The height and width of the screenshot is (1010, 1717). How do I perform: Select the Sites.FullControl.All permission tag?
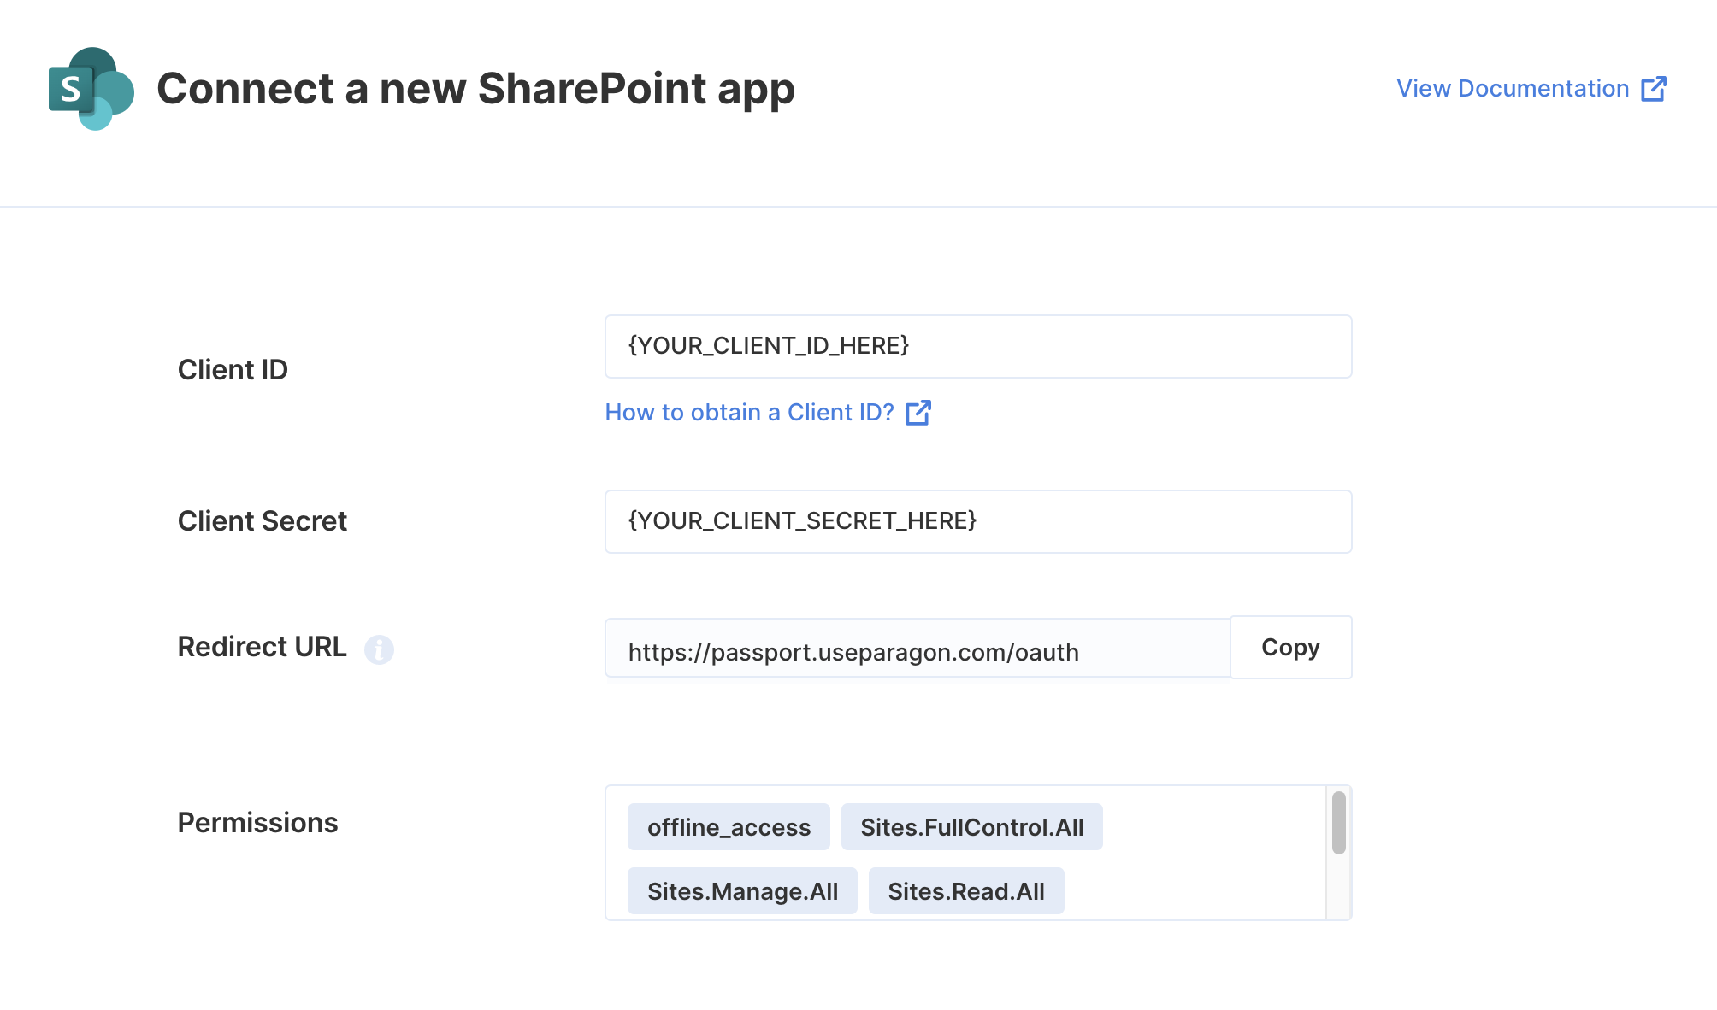click(972, 827)
